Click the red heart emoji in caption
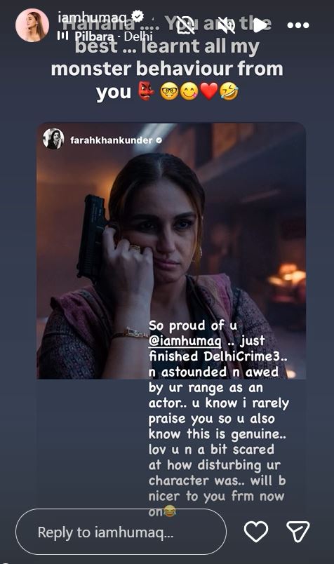The width and height of the screenshot is (334, 564). pos(209,91)
